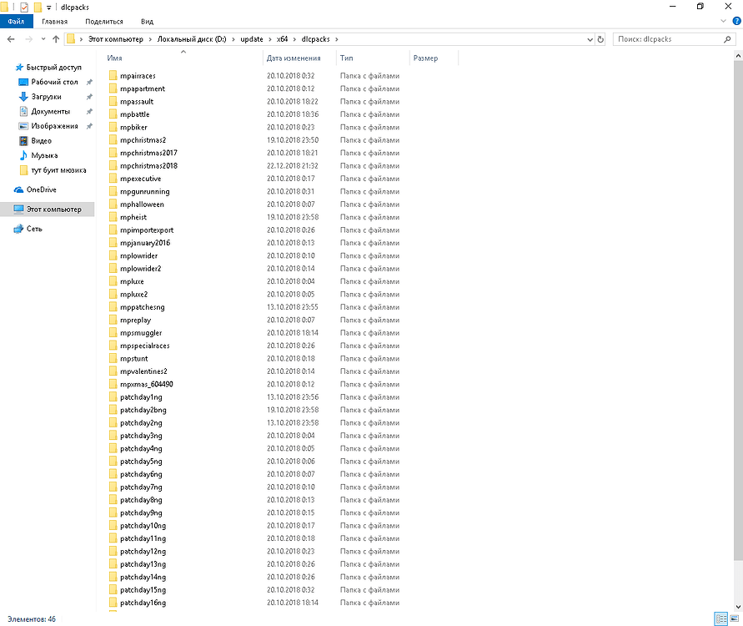
Task: Click the Forward navigation arrow
Action: coord(29,39)
